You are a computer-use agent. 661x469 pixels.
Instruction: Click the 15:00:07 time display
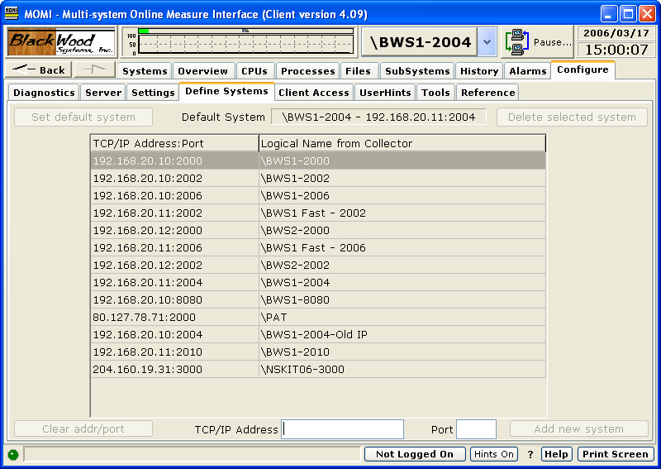616,50
